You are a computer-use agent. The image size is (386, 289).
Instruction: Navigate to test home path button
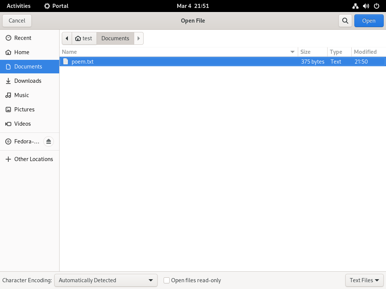click(x=84, y=38)
